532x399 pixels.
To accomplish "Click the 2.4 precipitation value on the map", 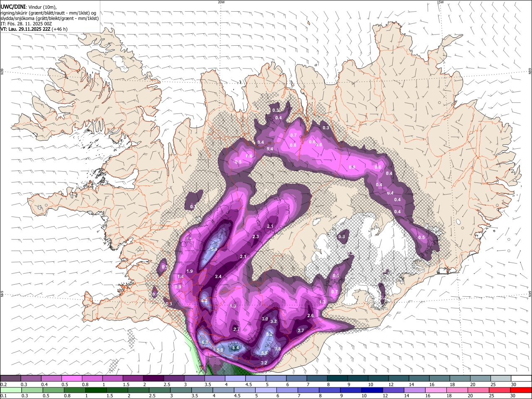I will tap(218, 276).
